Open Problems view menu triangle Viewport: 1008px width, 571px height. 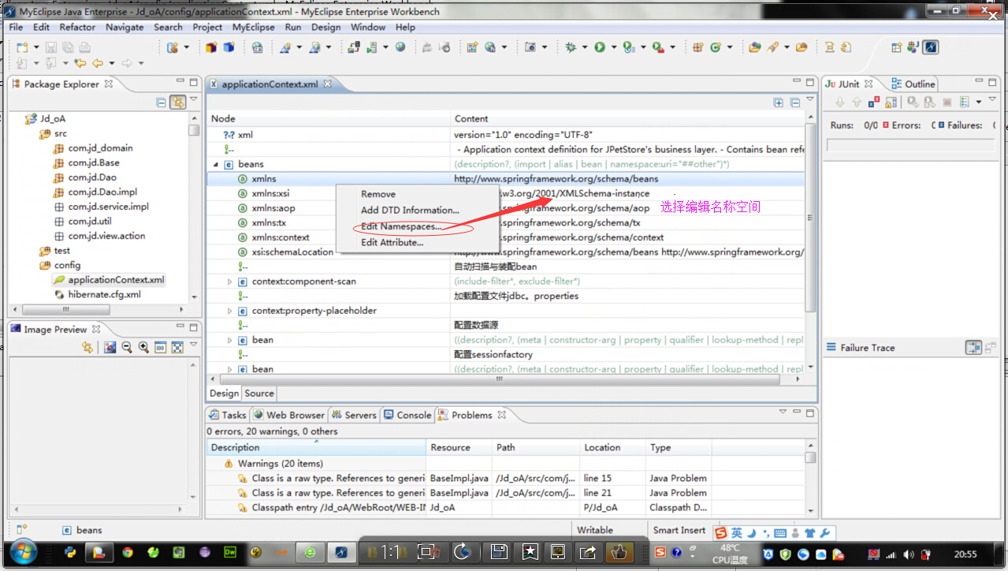[783, 412]
